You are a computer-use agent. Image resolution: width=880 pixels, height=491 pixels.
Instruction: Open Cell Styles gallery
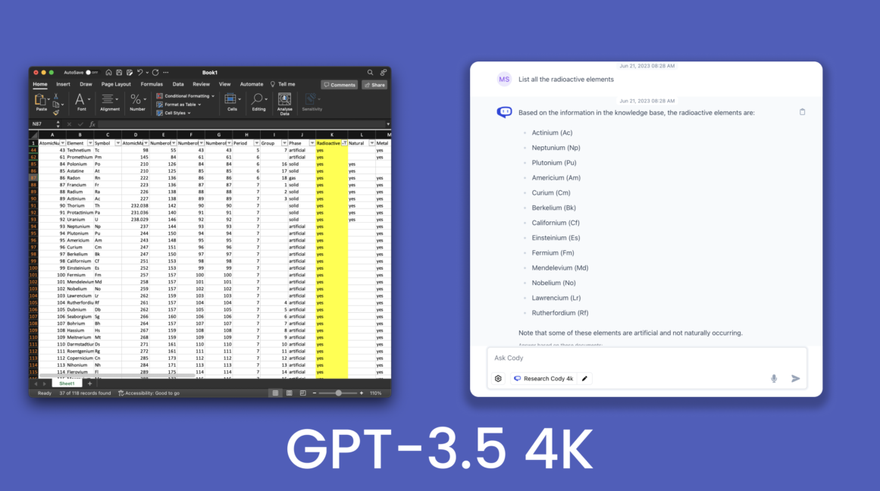coord(173,112)
